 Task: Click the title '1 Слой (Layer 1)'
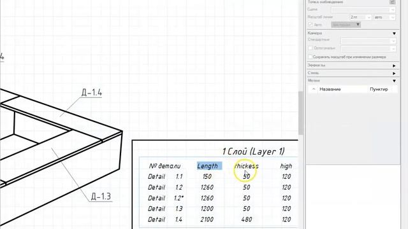tap(254, 151)
